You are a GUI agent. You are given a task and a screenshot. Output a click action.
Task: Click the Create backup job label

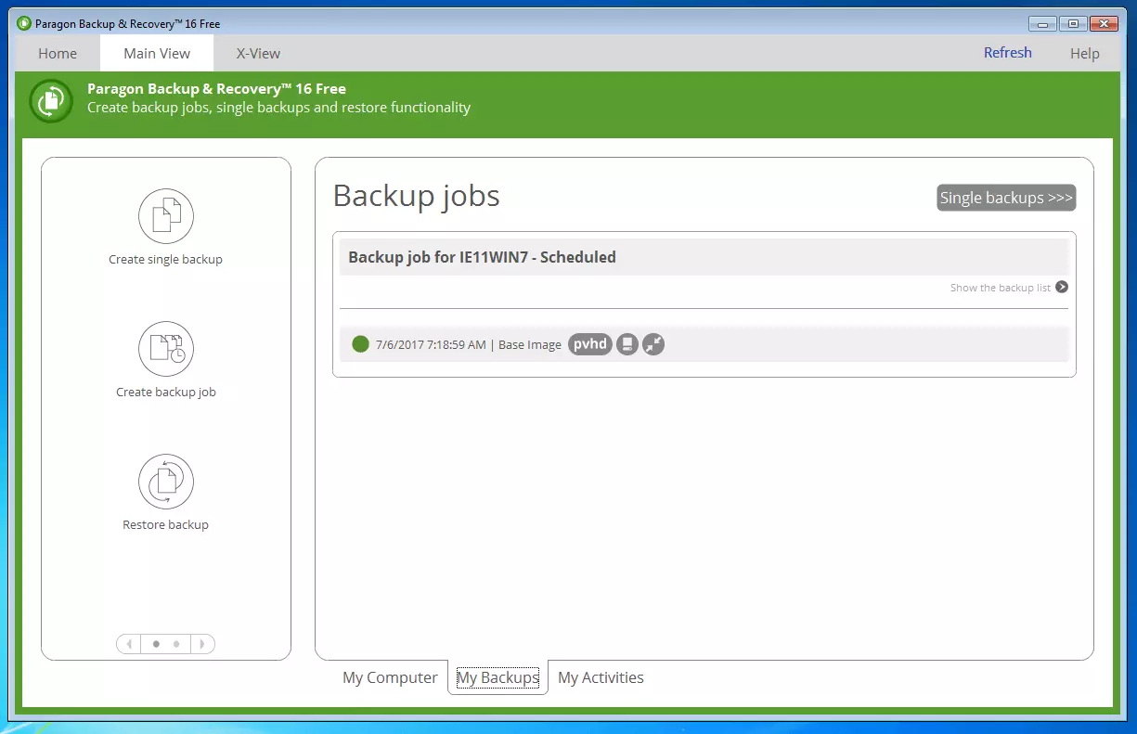[166, 393]
